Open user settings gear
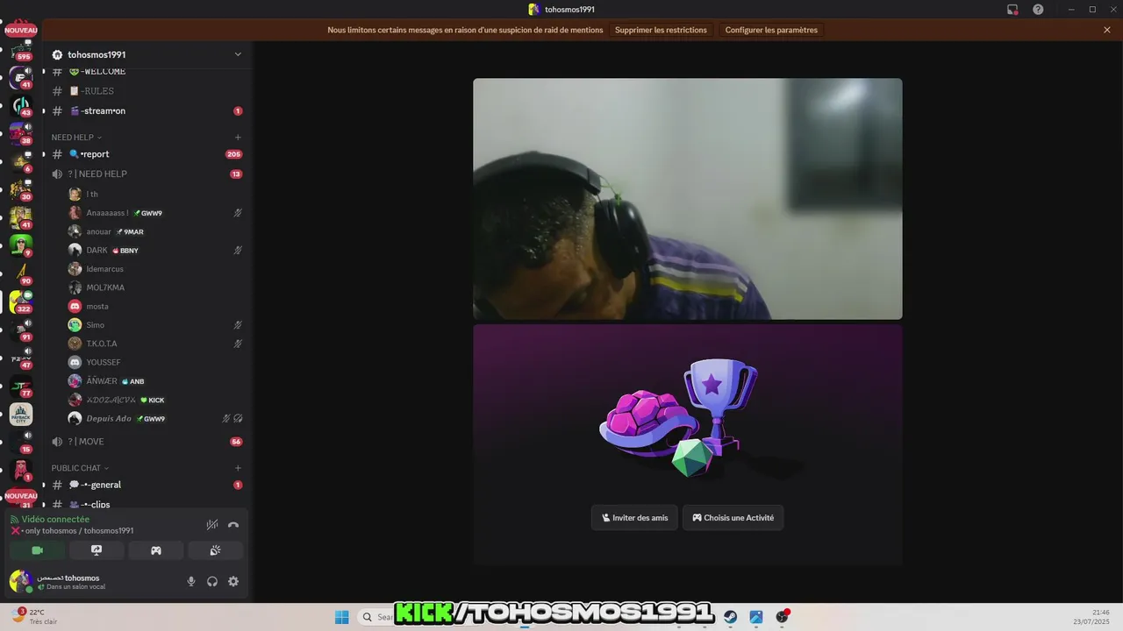Image resolution: width=1123 pixels, height=631 pixels. pos(233,581)
